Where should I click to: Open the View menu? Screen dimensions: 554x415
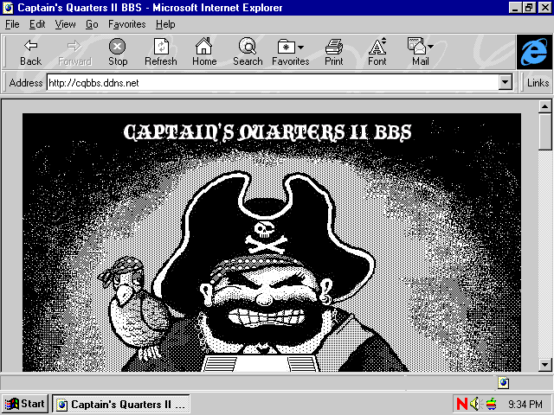(x=65, y=24)
